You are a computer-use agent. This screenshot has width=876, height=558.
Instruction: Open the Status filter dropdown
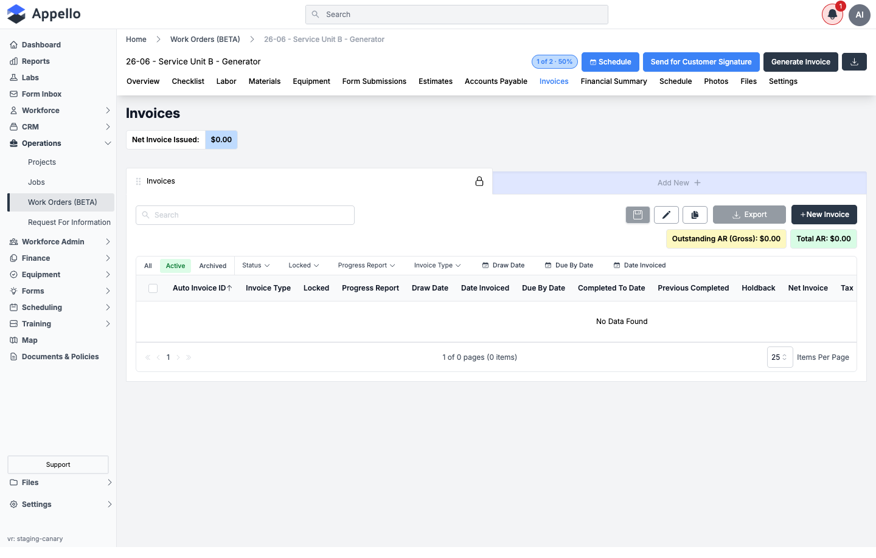255,266
